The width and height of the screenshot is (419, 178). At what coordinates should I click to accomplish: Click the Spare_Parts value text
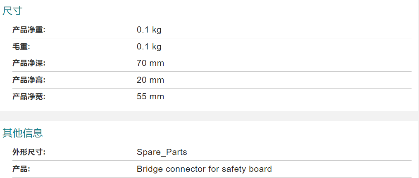click(162, 152)
